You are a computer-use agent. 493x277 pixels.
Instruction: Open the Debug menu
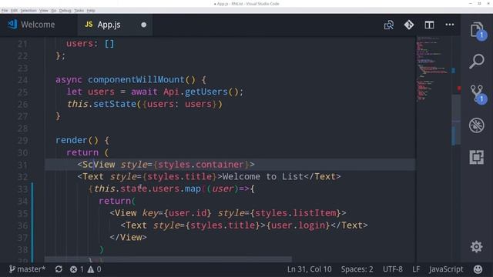pos(65,10)
